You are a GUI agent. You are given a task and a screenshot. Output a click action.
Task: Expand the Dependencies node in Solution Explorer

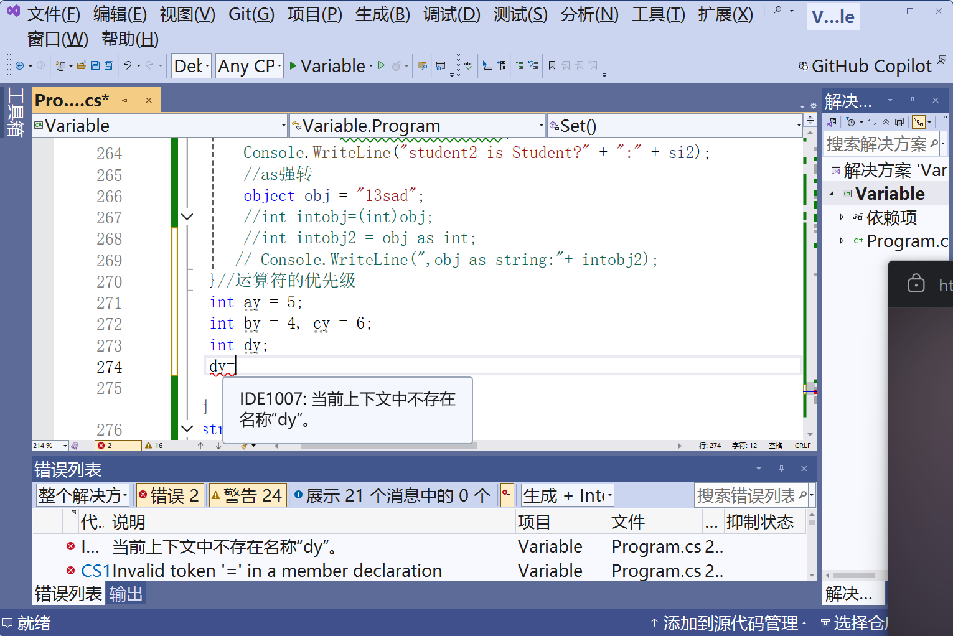pyautogui.click(x=842, y=217)
